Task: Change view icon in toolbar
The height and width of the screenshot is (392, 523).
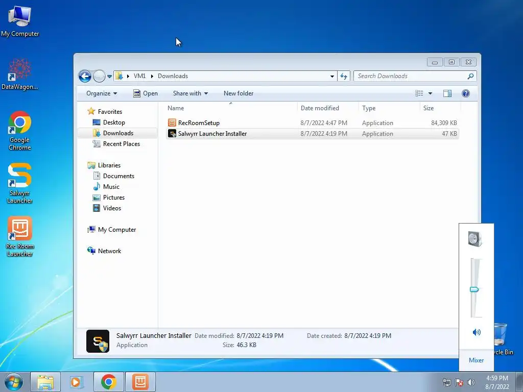Action: point(419,93)
